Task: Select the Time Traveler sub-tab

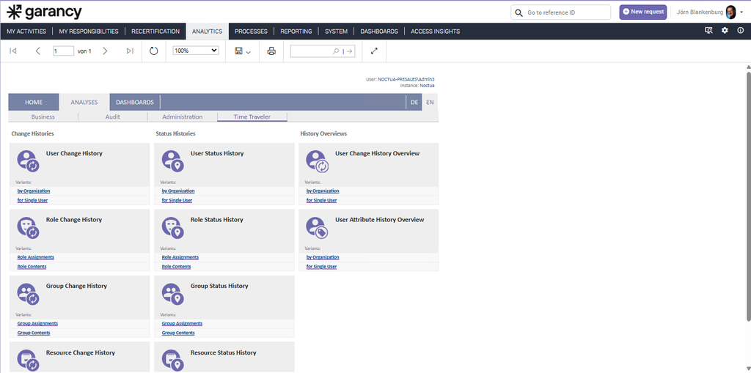Action: (252, 117)
